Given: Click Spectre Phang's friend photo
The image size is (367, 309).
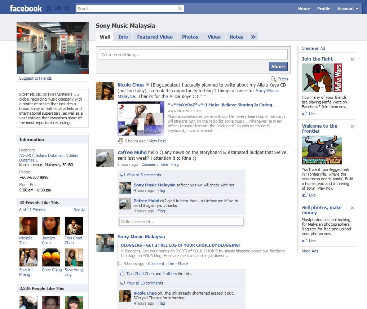Looking at the screenshot, I should coord(28,257).
